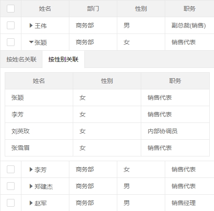Check the box for 赵军
The height and width of the screenshot is (211, 214).
[x=11, y=203]
